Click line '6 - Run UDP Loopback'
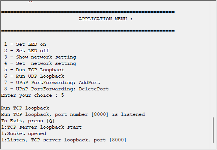Screen dimensions: 217x150 tap(34, 76)
